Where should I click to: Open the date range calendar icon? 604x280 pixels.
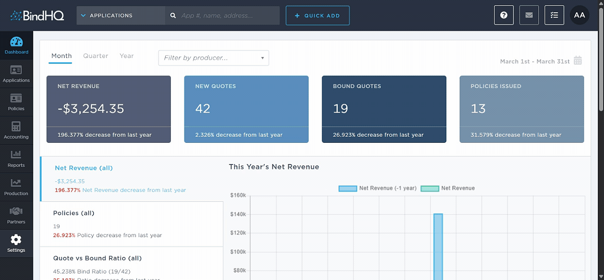click(578, 61)
